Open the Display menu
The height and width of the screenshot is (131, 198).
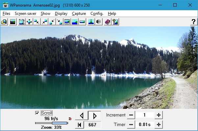[61, 14]
